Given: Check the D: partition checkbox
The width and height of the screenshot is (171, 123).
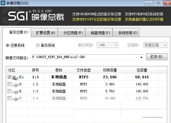Looking at the screenshot, I should click(x=9, y=84).
